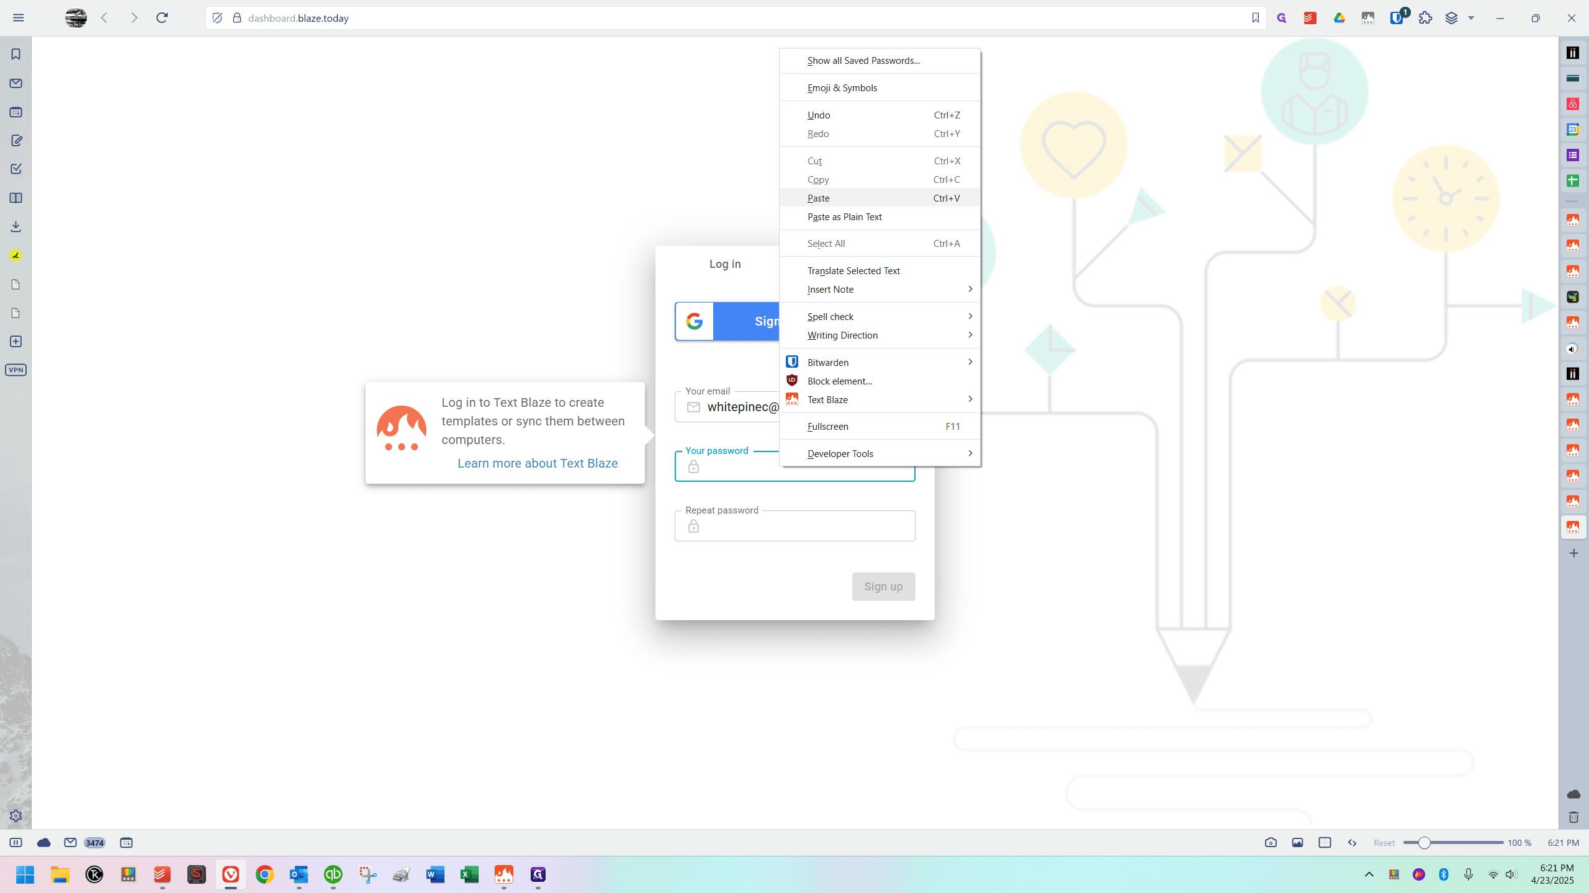The image size is (1589, 893).
Task: Select Show all Saved Passwords
Action: click(x=880, y=60)
